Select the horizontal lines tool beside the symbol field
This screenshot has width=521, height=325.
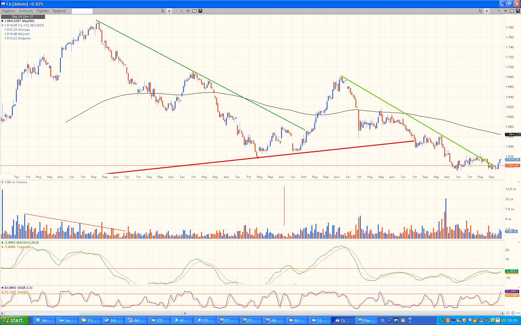tap(188, 11)
